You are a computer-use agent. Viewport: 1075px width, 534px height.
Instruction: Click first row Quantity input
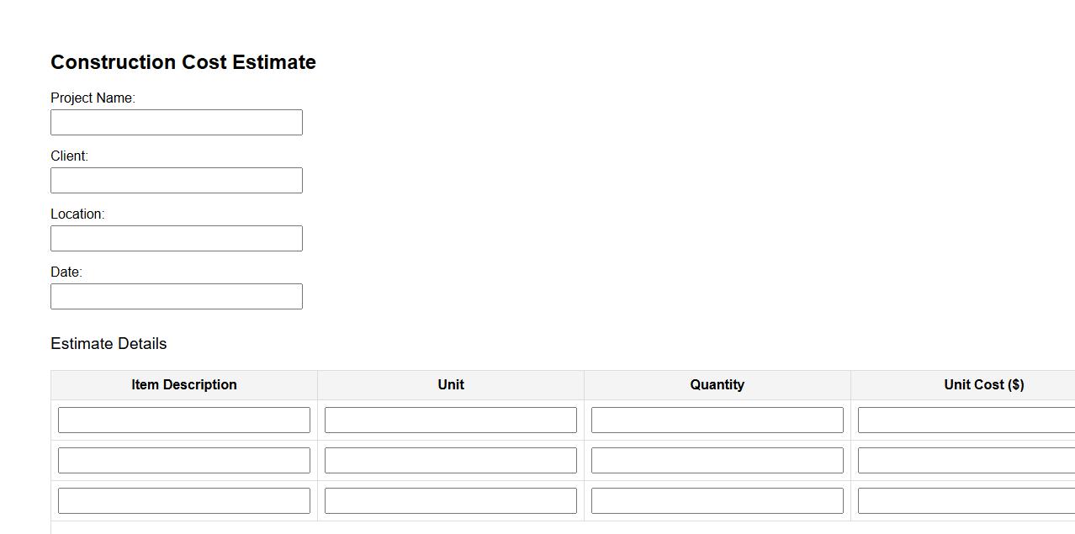(718, 420)
